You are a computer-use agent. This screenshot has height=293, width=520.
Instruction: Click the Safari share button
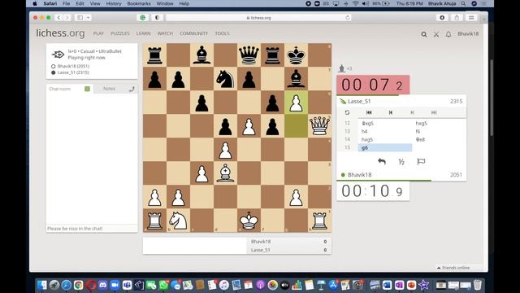coord(457,18)
